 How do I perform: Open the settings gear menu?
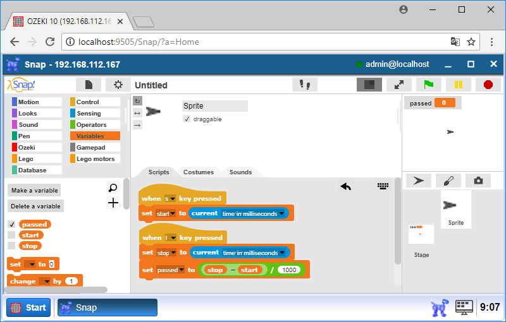pyautogui.click(x=118, y=85)
